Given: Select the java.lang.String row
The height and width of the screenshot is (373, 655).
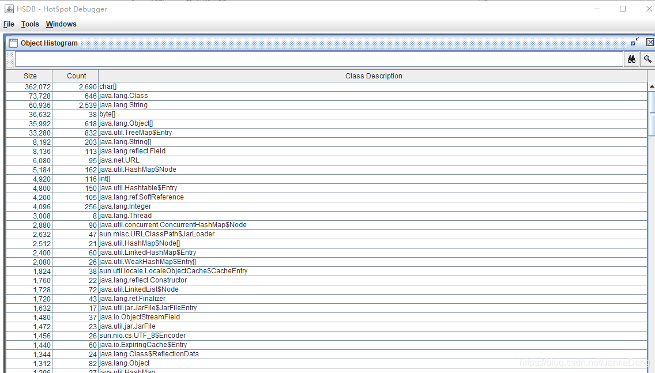Looking at the screenshot, I should 327,105.
